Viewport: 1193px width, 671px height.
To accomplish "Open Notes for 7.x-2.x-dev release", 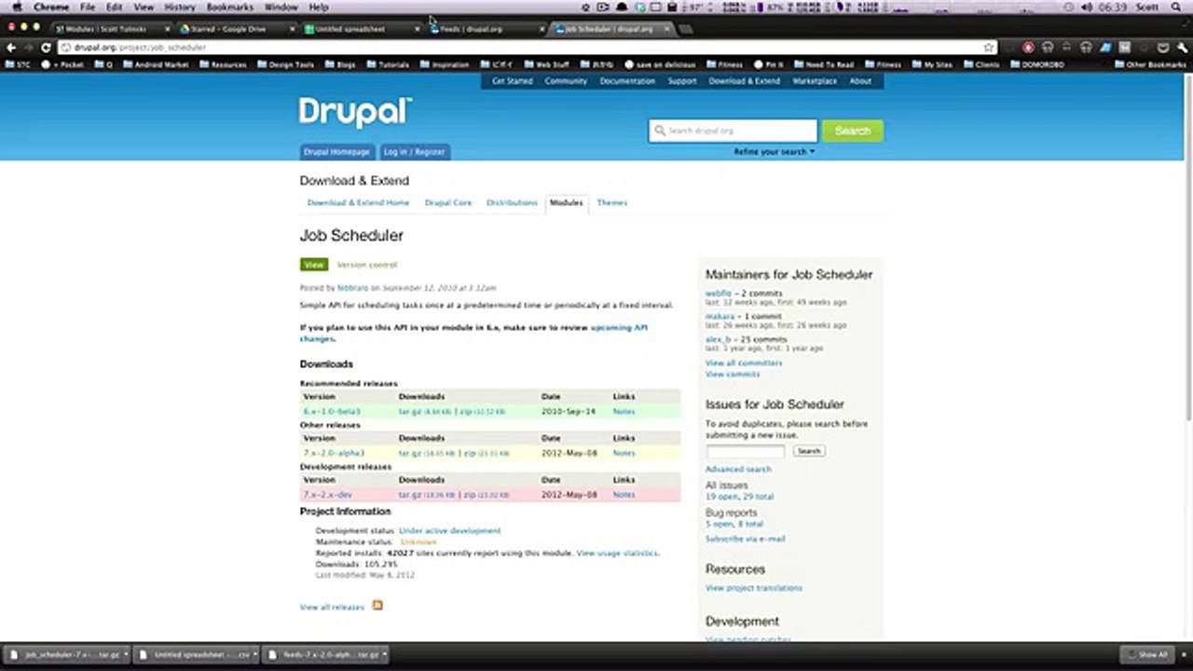I will 624,495.
